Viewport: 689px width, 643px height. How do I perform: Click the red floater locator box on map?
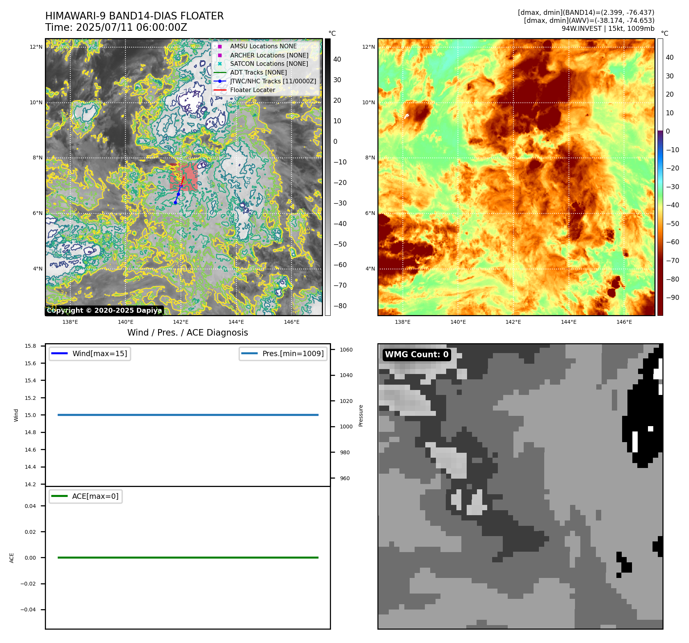[x=184, y=177]
